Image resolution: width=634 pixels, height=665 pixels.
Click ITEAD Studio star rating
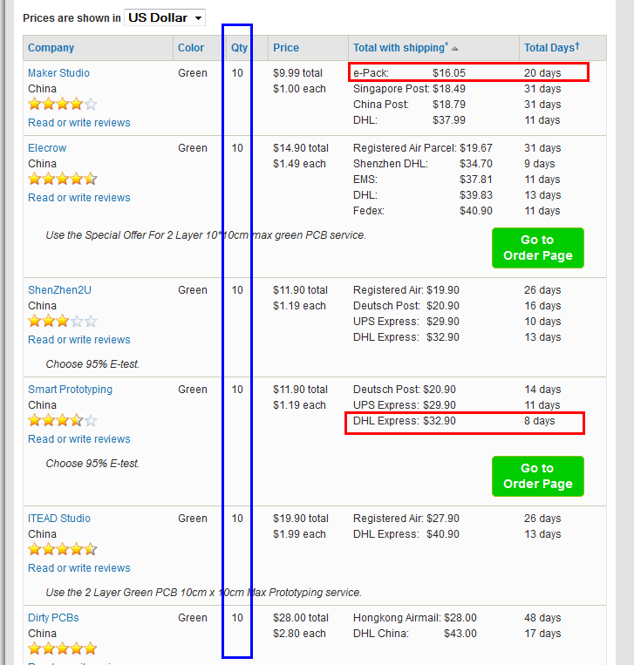(63, 549)
